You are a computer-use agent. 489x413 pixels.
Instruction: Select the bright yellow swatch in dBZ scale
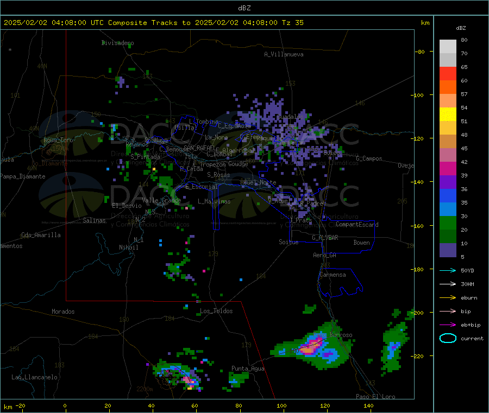tap(448, 115)
